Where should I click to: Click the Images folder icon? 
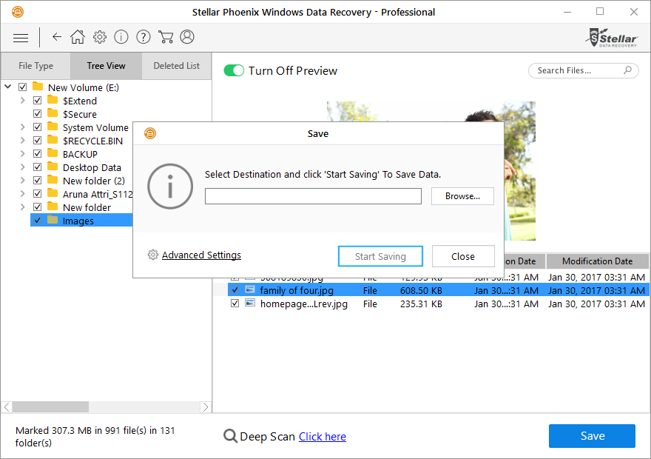pyautogui.click(x=53, y=220)
